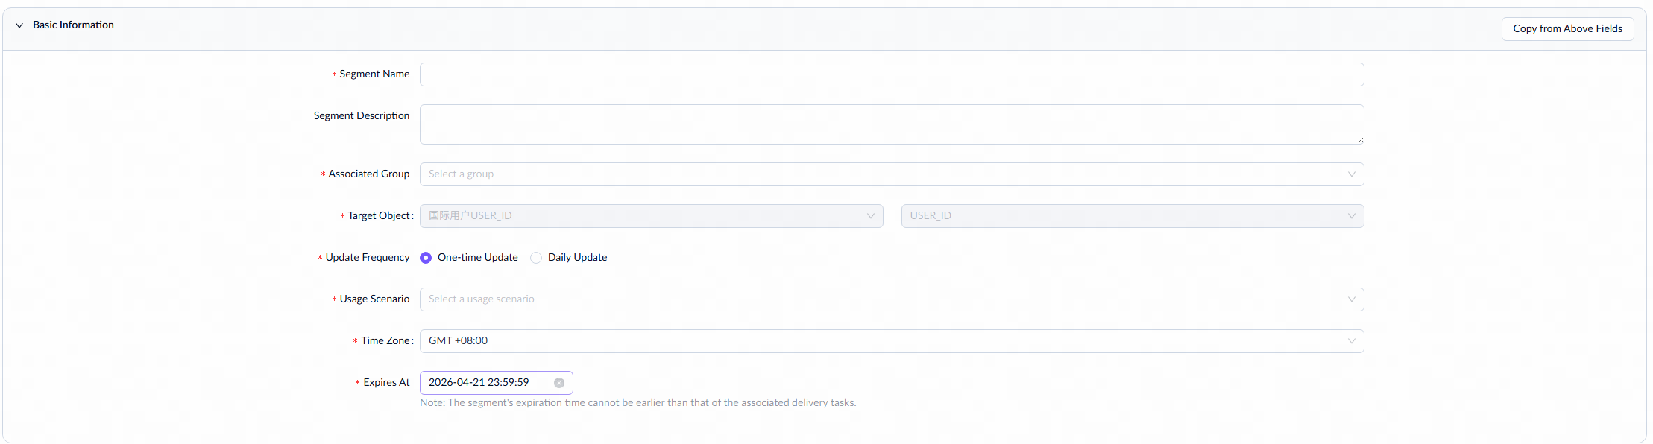This screenshot has height=444, width=1653.
Task: Choose the Daily Update radio option
Action: pos(536,258)
